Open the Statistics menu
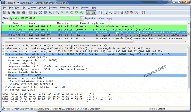Image resolution: width=191 pixels, height=112 pixels. 53,8
